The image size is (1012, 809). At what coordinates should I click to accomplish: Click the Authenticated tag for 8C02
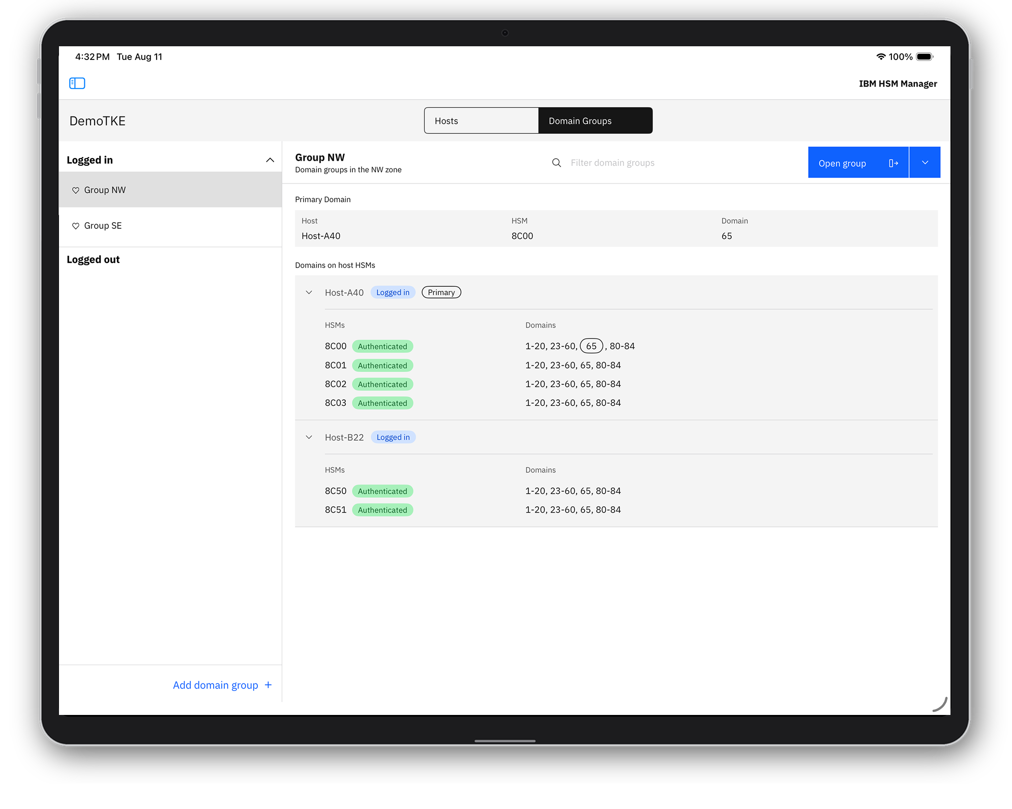pos(382,384)
